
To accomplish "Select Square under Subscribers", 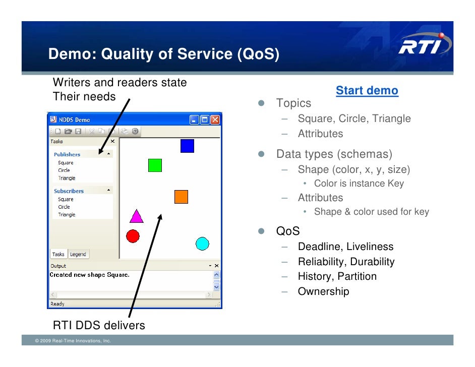I will click(66, 199).
